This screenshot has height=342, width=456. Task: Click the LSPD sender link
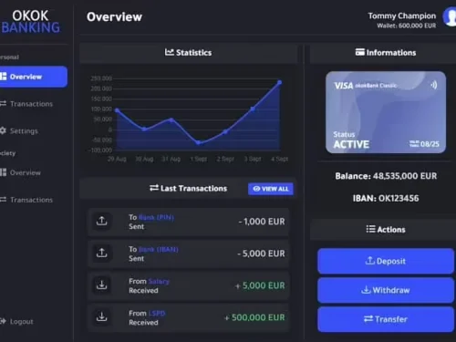click(x=157, y=314)
